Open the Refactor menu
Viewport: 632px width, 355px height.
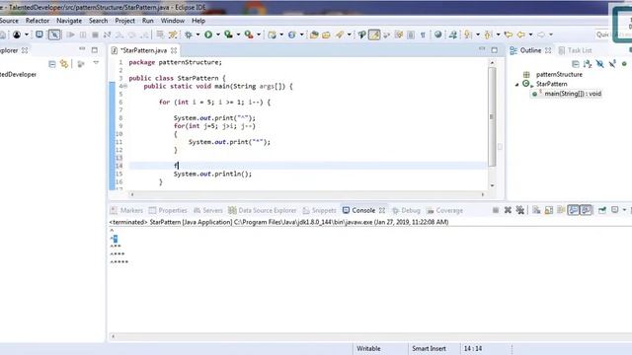pyautogui.click(x=38, y=21)
